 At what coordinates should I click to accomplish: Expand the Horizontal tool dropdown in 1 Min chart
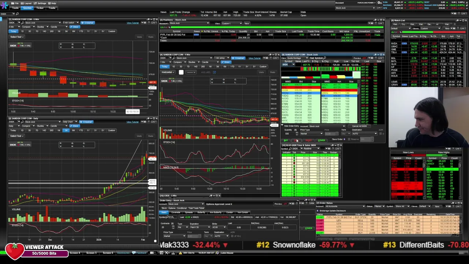[x=168, y=72]
